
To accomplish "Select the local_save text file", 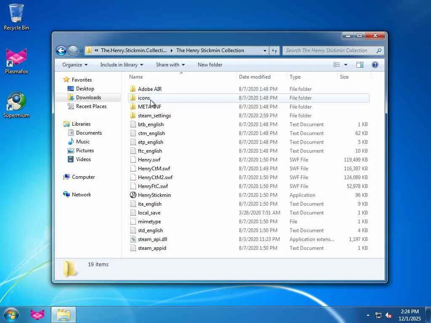I will tap(248, 212).
